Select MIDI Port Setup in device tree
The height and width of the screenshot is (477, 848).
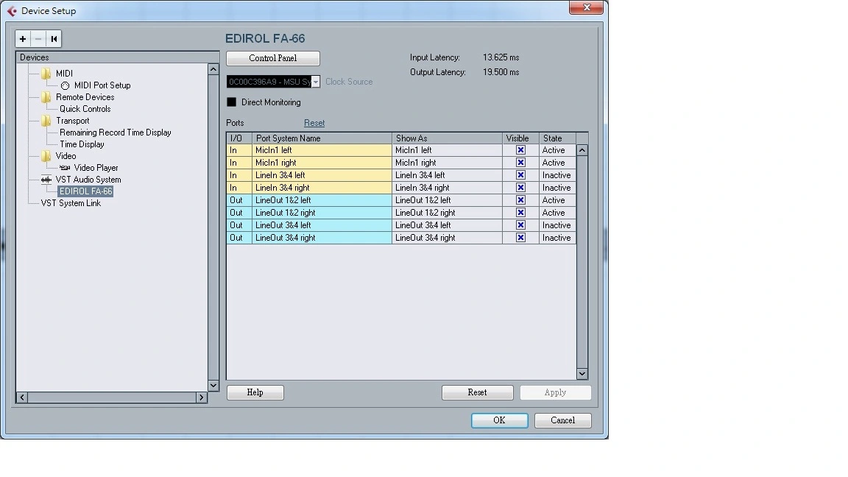[102, 85]
